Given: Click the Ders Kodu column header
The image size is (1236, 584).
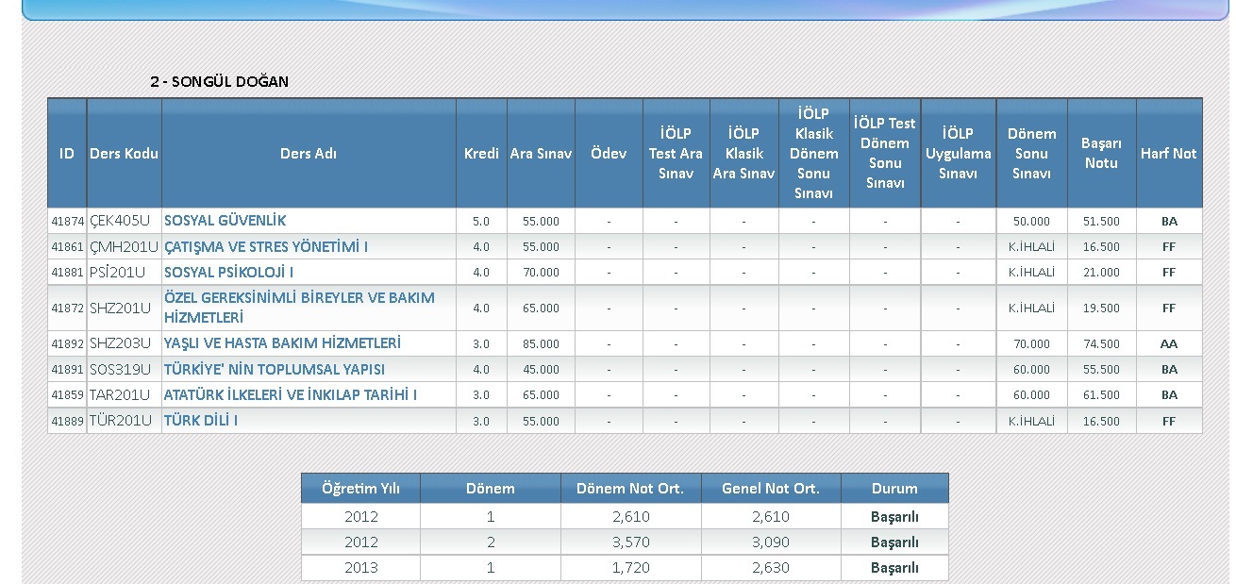Looking at the screenshot, I should tap(124, 153).
